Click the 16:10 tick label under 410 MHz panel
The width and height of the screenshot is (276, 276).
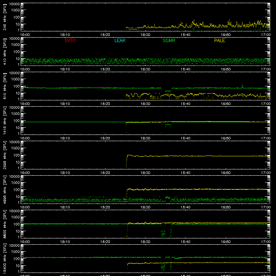(x=65, y=69)
